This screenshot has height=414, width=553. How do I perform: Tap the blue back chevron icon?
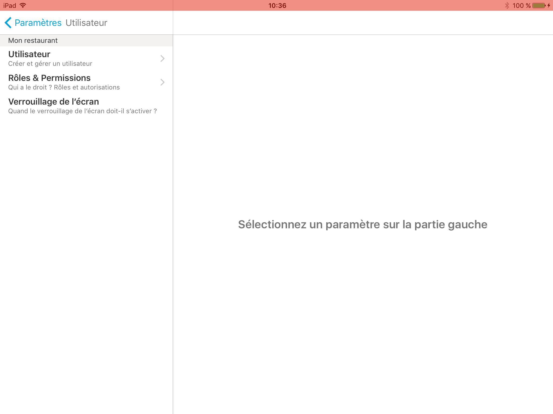[8, 23]
